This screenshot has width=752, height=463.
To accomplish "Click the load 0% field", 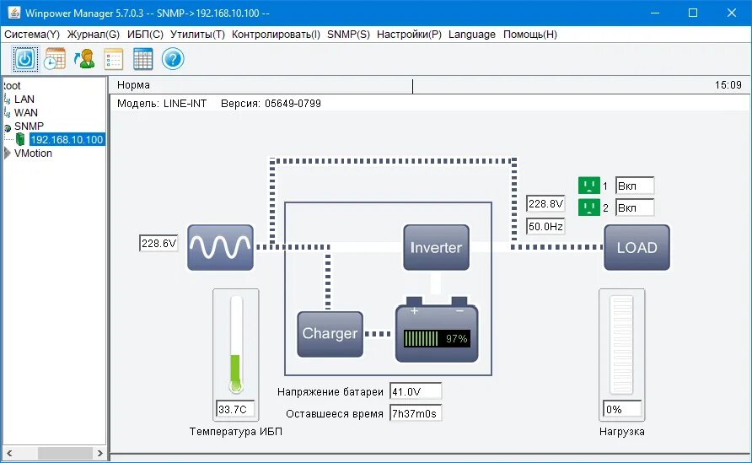I will click(621, 409).
